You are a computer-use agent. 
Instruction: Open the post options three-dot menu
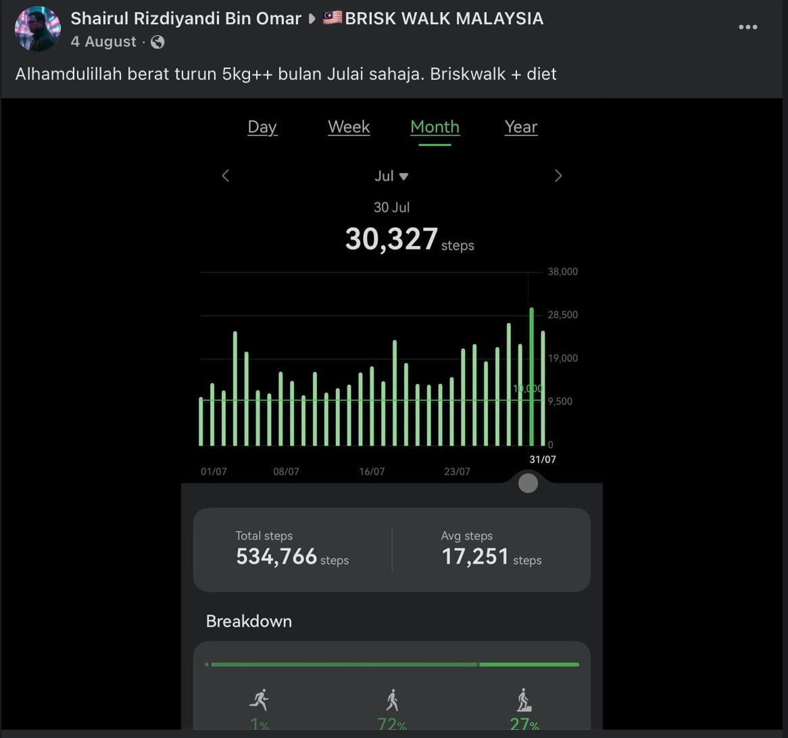pyautogui.click(x=747, y=27)
